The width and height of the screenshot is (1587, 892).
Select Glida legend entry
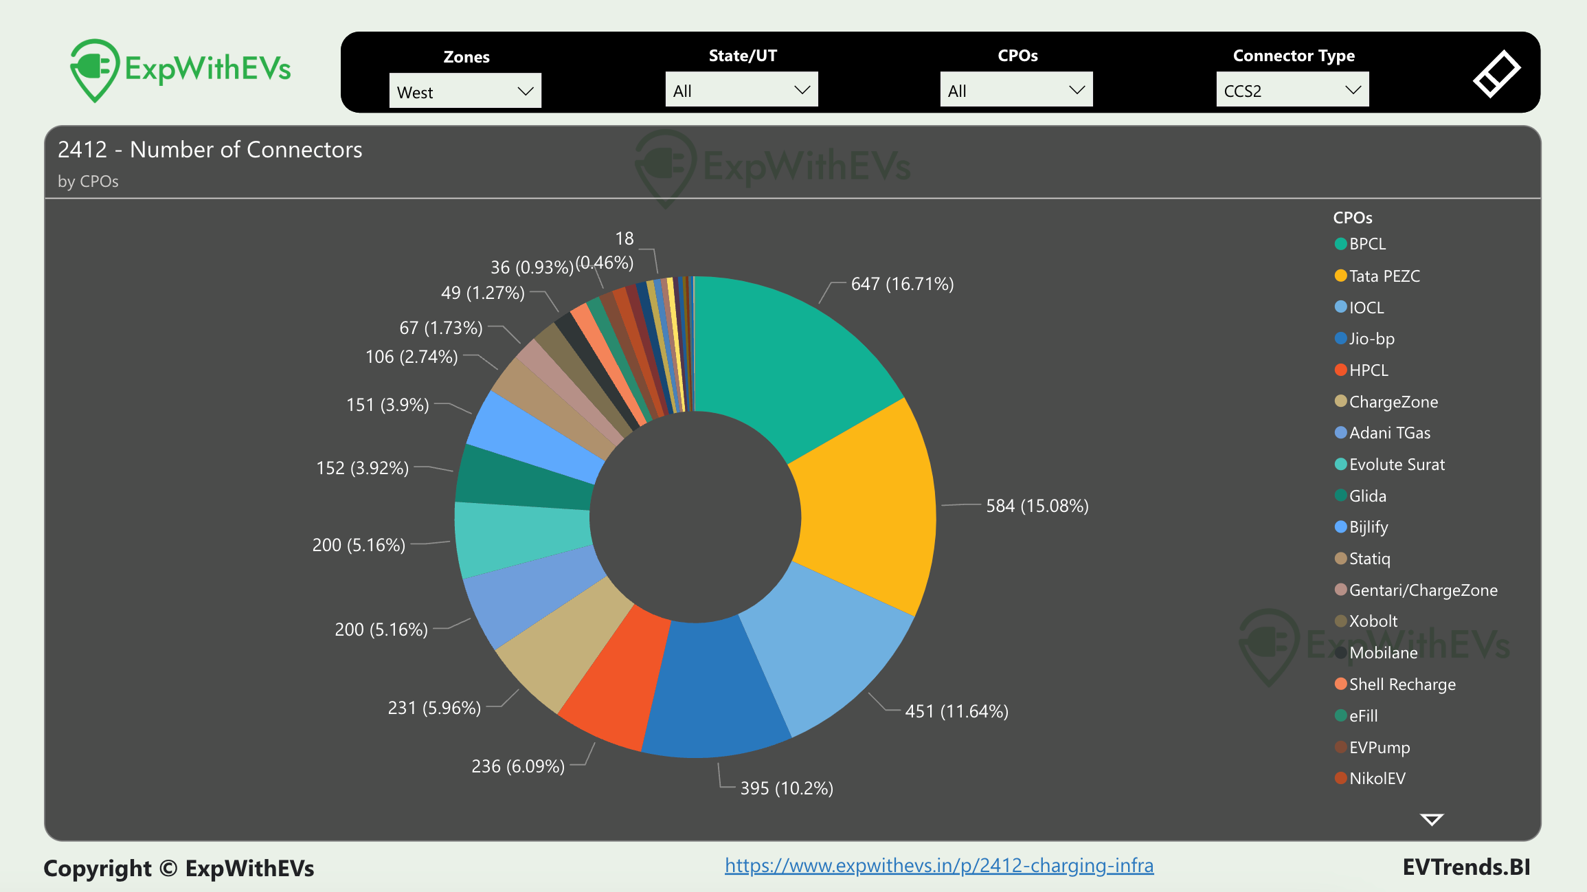pos(1360,495)
